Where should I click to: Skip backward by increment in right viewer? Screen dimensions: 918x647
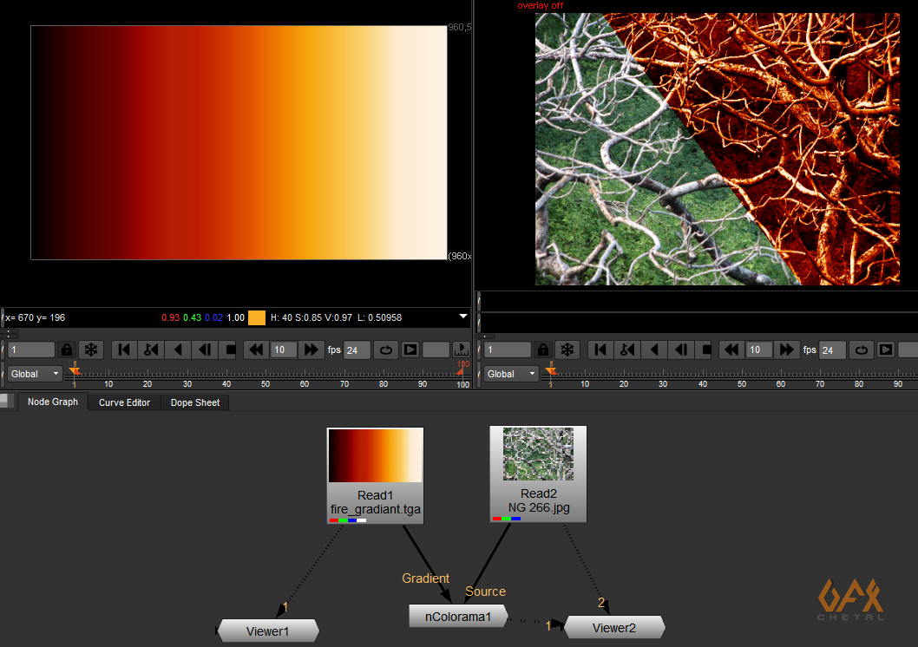[731, 350]
